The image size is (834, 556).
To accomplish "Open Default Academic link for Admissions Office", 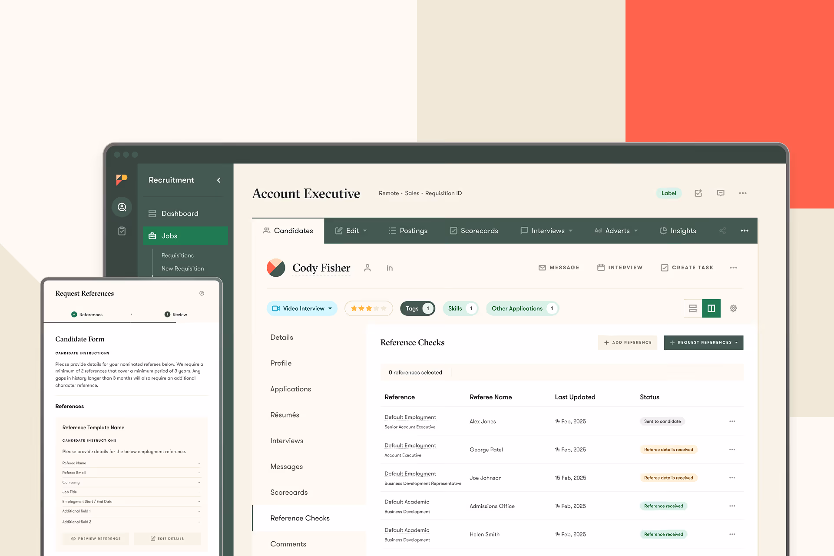I will point(407,502).
